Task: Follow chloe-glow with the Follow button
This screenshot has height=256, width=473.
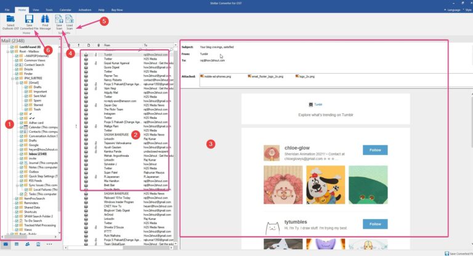Action: coord(375,150)
